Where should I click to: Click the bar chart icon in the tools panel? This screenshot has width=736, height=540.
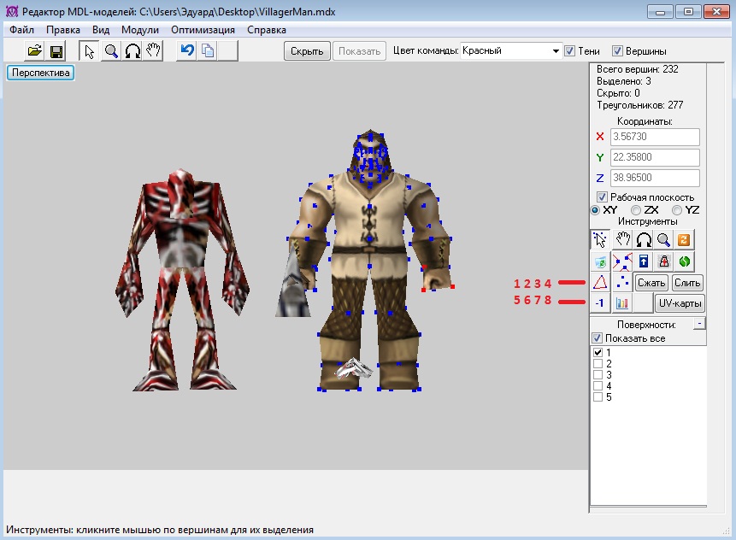pyautogui.click(x=621, y=303)
